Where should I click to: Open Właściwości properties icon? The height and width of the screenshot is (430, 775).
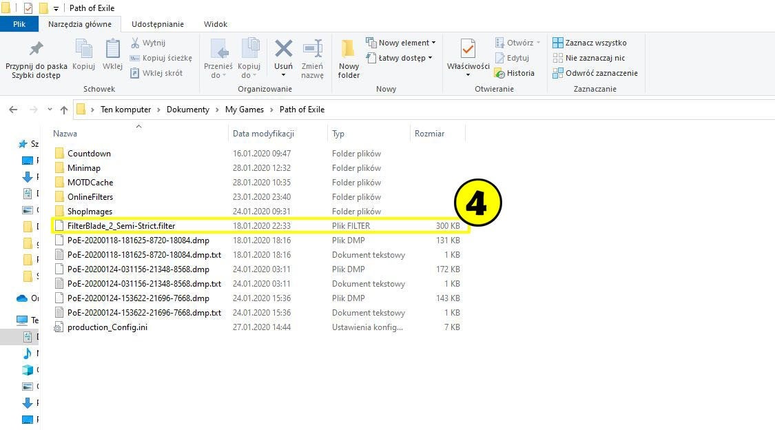[468, 49]
